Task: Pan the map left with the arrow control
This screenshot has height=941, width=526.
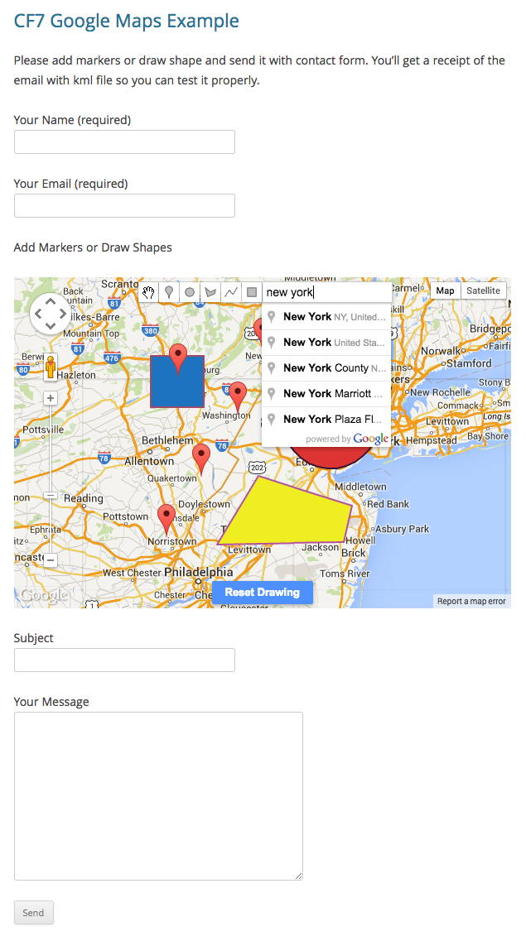Action: (38, 314)
